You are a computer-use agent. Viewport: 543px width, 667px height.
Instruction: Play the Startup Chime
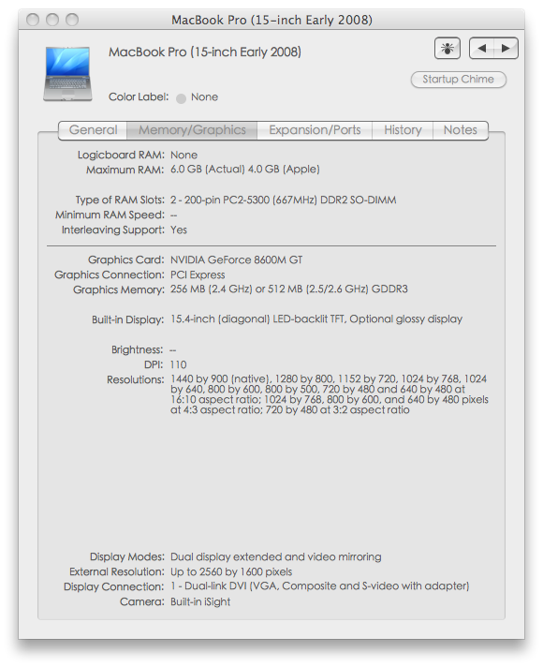459,80
